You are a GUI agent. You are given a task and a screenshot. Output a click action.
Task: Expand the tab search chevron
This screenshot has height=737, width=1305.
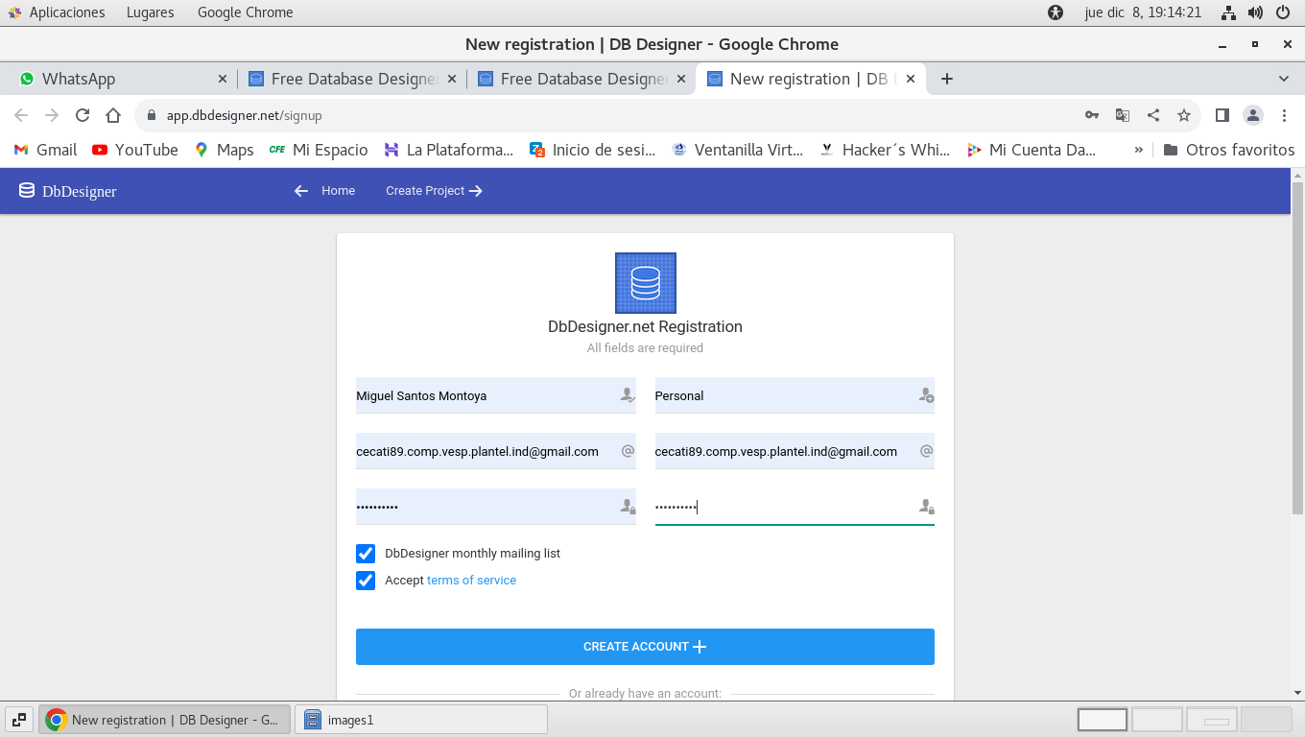click(x=1284, y=79)
